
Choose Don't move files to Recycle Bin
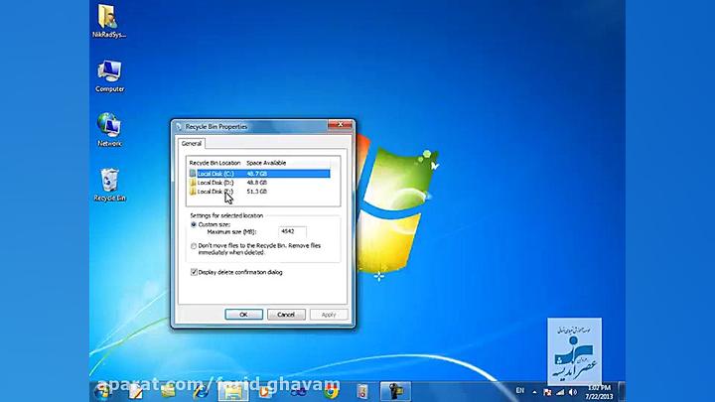pos(194,246)
